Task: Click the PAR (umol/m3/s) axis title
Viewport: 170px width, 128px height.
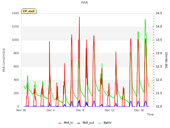Action: click(x=4, y=60)
